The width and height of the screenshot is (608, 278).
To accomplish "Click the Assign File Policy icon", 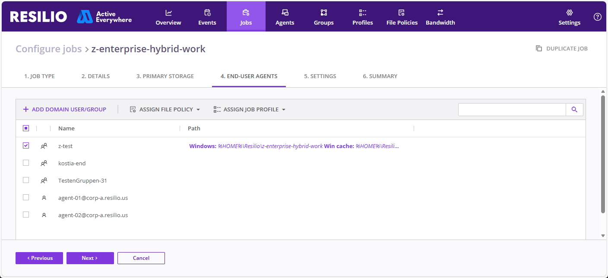I will click(x=133, y=109).
